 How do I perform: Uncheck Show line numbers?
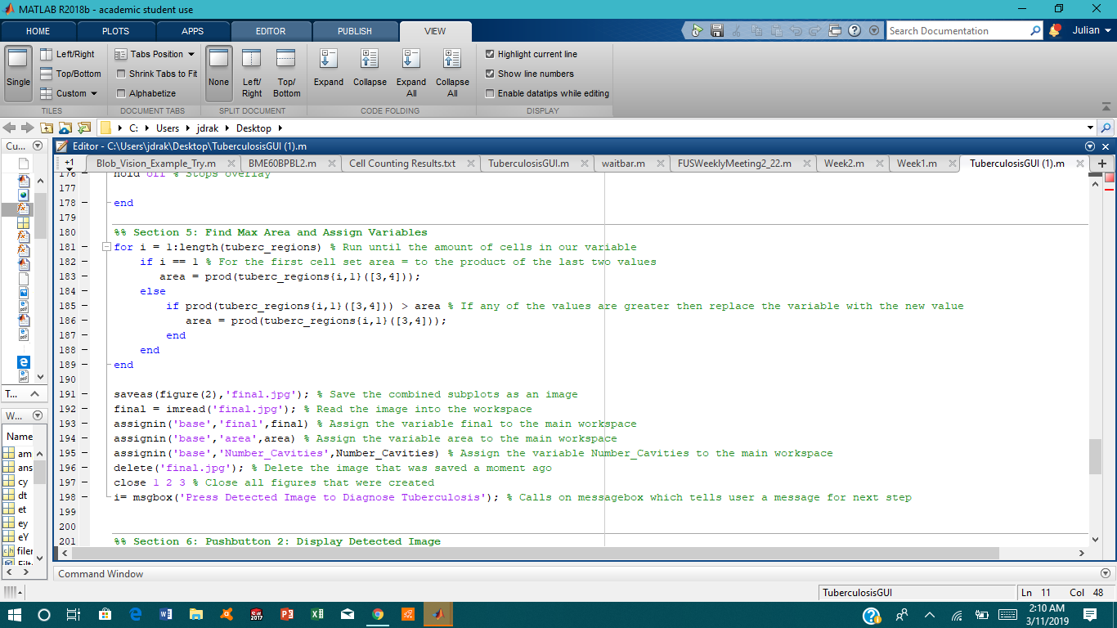490,74
